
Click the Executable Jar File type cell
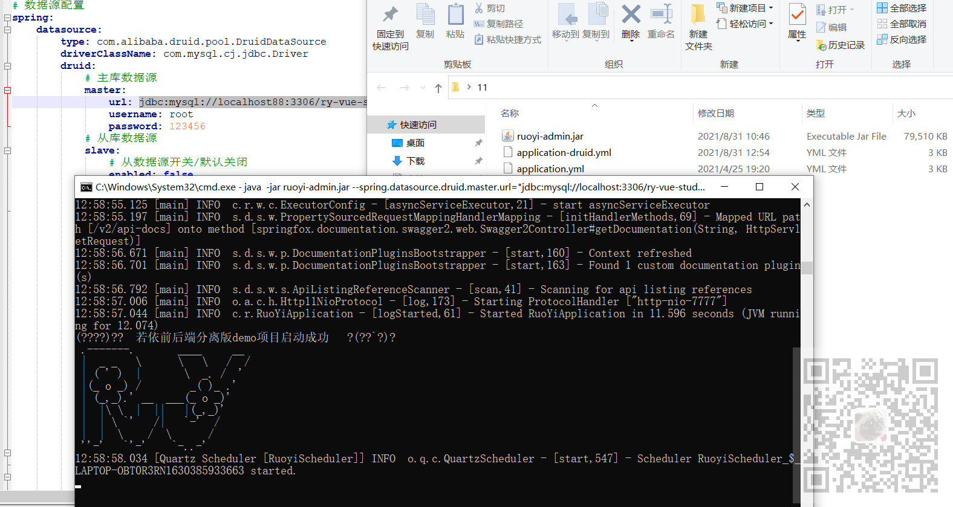(847, 137)
